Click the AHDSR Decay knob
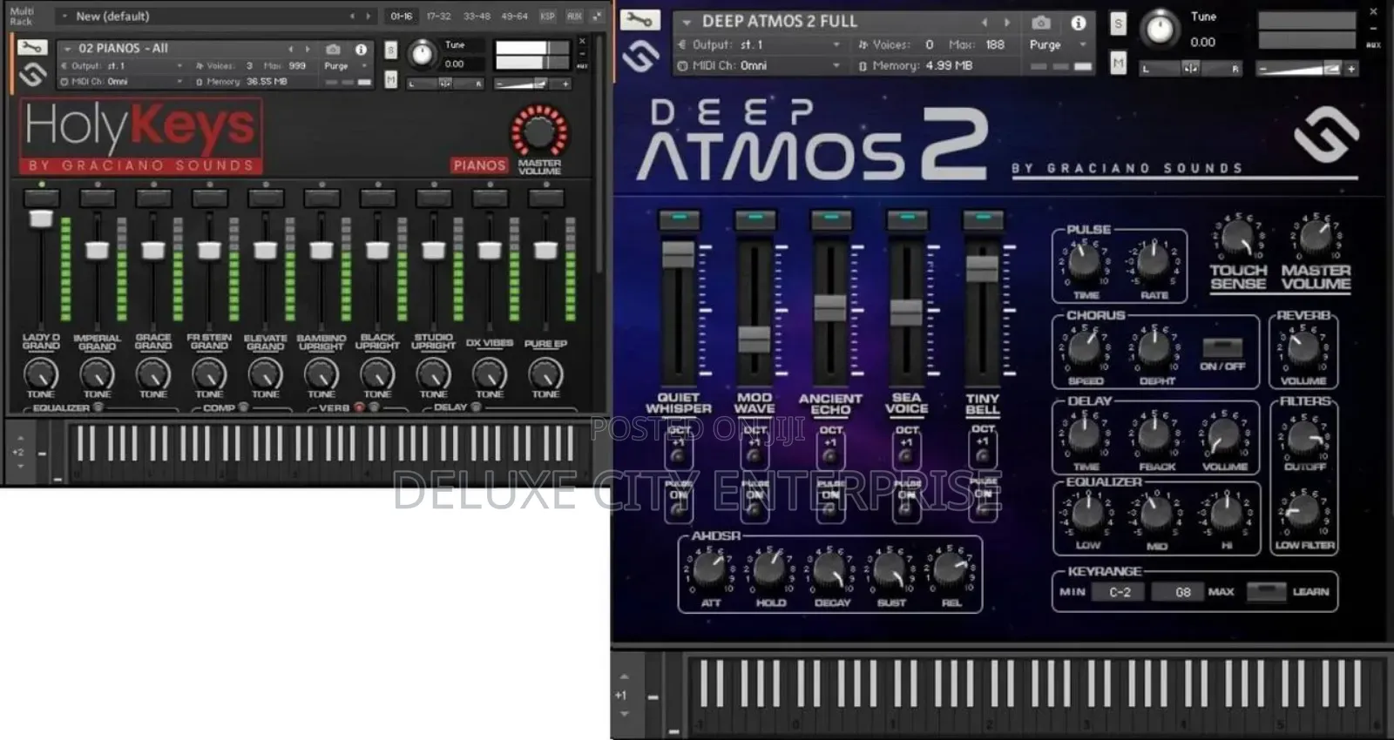Image resolution: width=1394 pixels, height=740 pixels. point(830,570)
